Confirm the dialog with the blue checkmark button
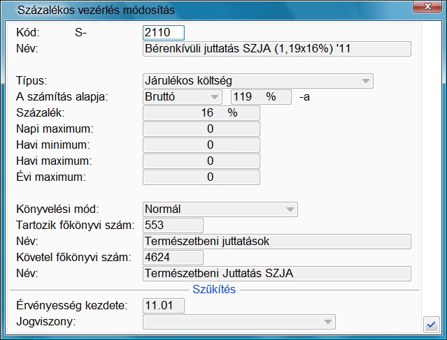 (x=432, y=324)
